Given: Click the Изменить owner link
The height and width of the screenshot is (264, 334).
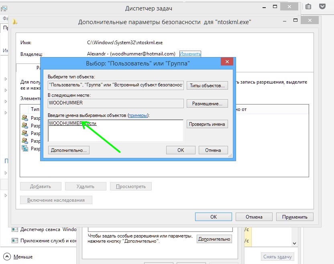Looking at the screenshot, I should [190, 54].
